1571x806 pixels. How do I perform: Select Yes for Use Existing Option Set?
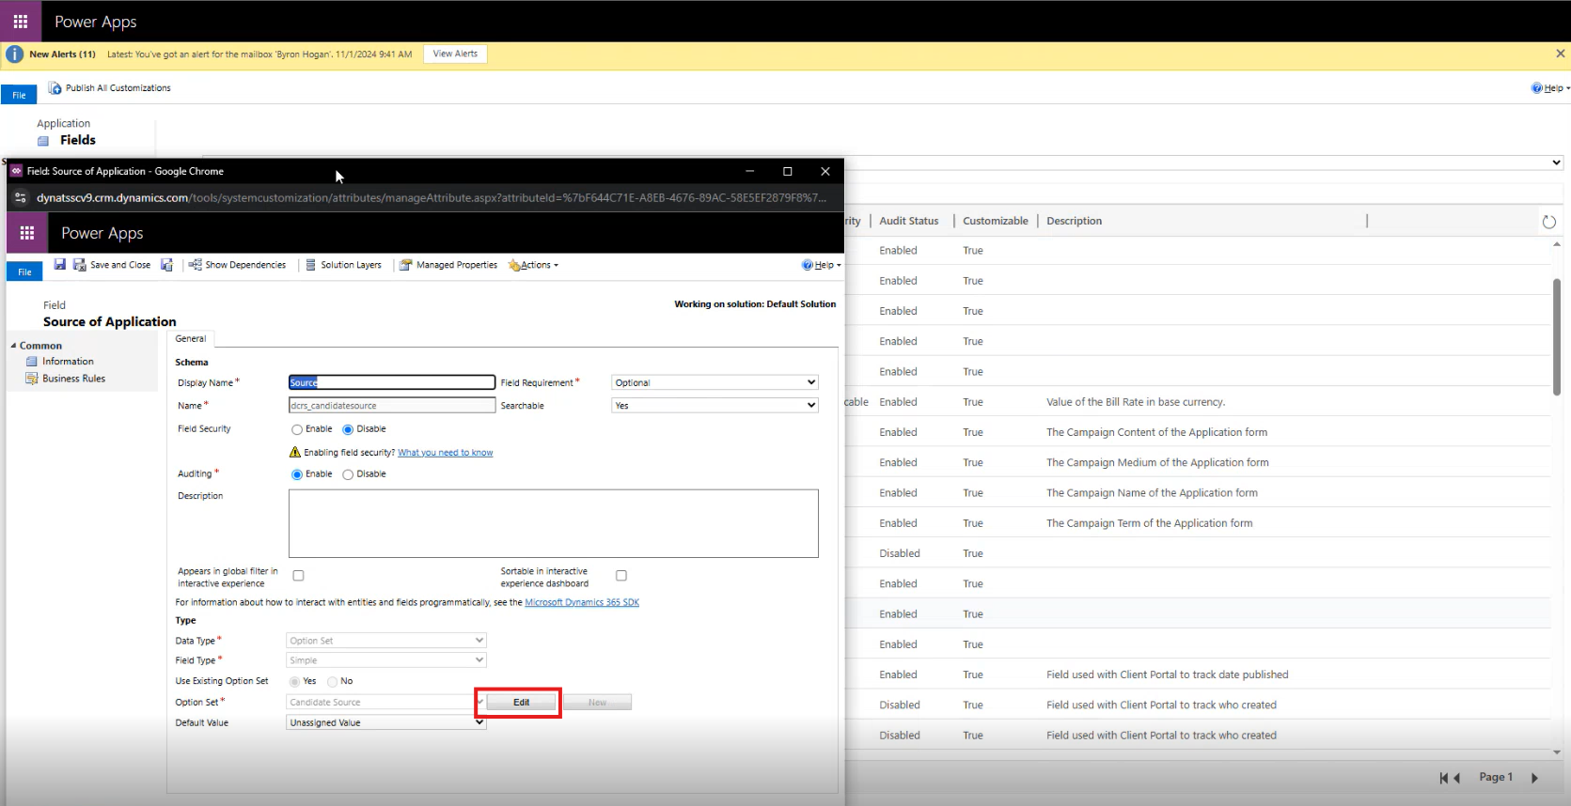pyautogui.click(x=295, y=682)
